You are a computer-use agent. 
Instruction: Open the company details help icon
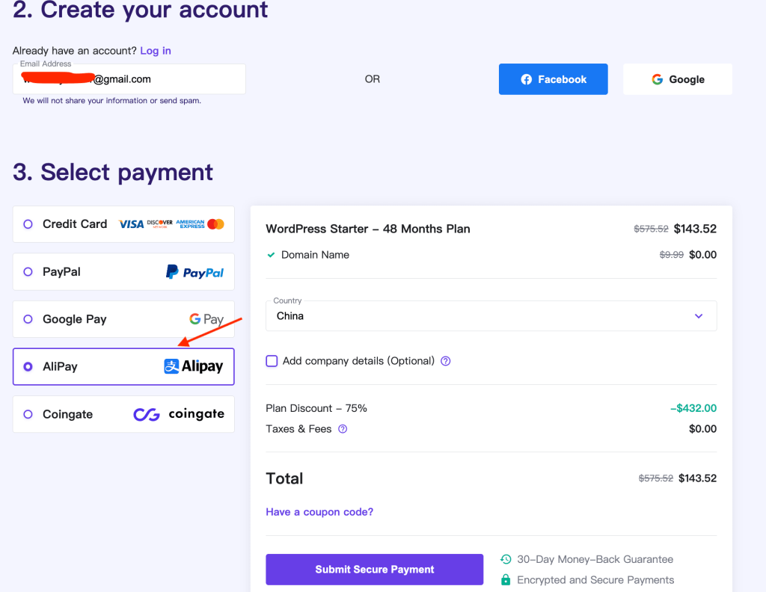[446, 361]
